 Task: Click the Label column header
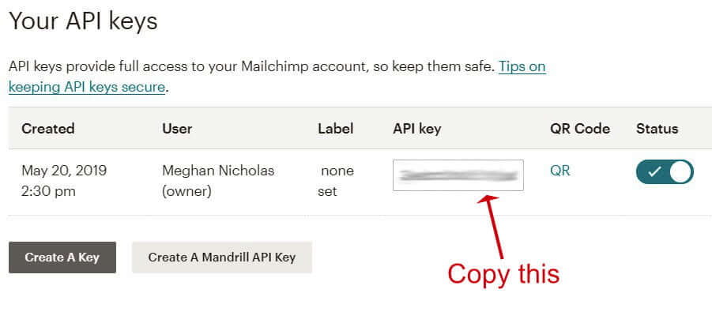tap(336, 129)
